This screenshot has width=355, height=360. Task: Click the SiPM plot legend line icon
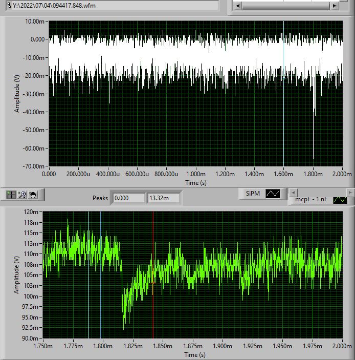(274, 194)
